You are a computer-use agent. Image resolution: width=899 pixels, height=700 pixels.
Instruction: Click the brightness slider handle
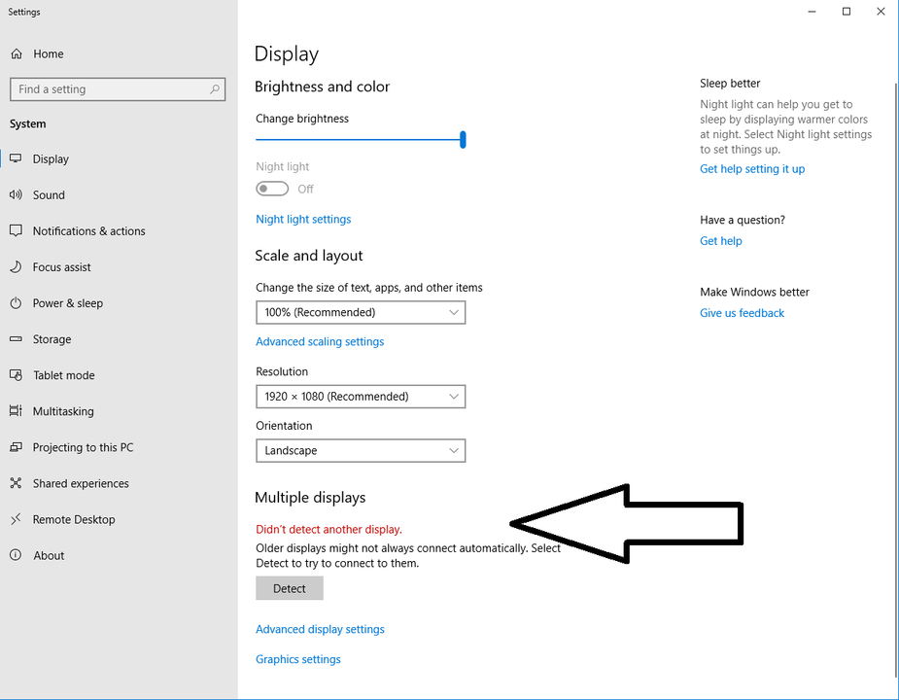pos(463,140)
